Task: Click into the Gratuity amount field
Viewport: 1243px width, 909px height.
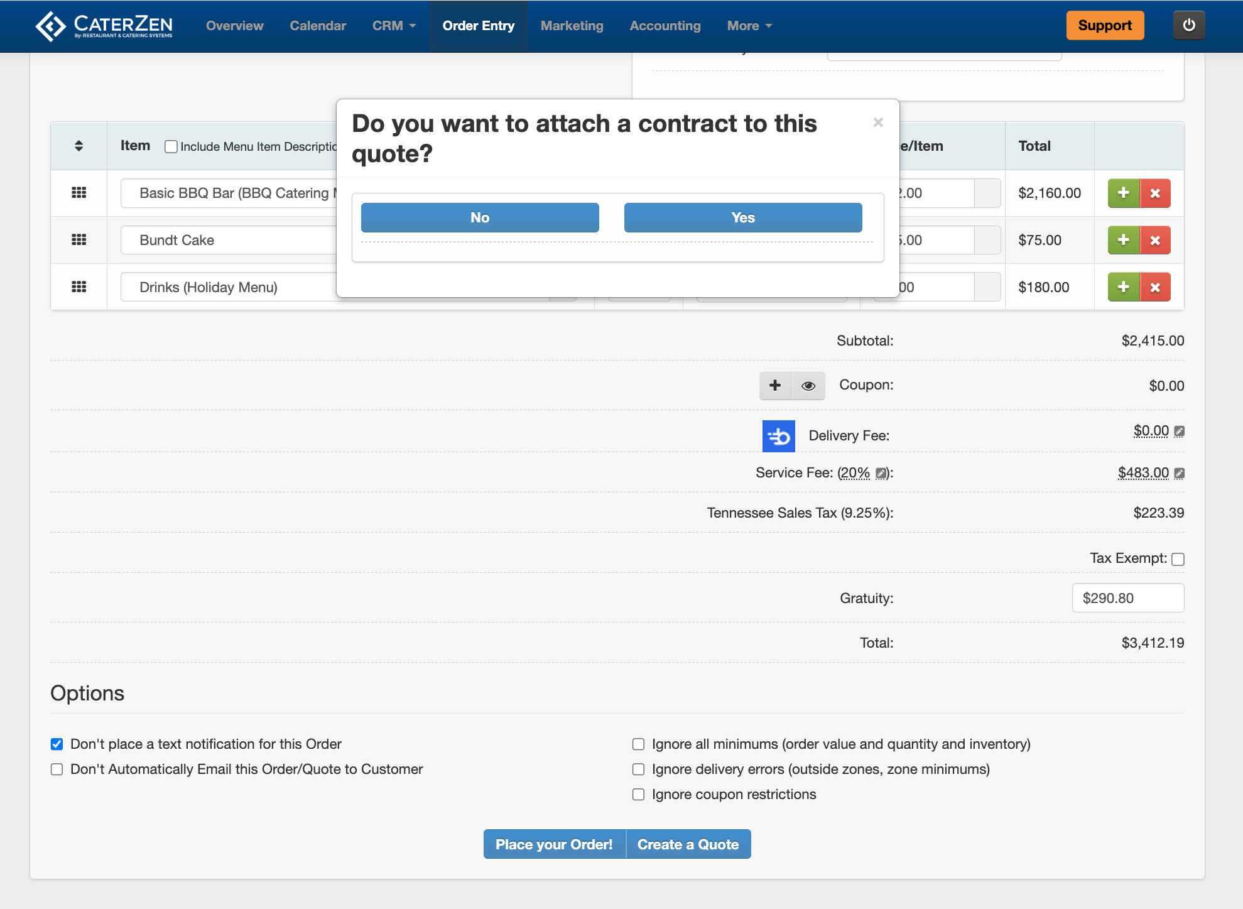Action: click(1127, 598)
